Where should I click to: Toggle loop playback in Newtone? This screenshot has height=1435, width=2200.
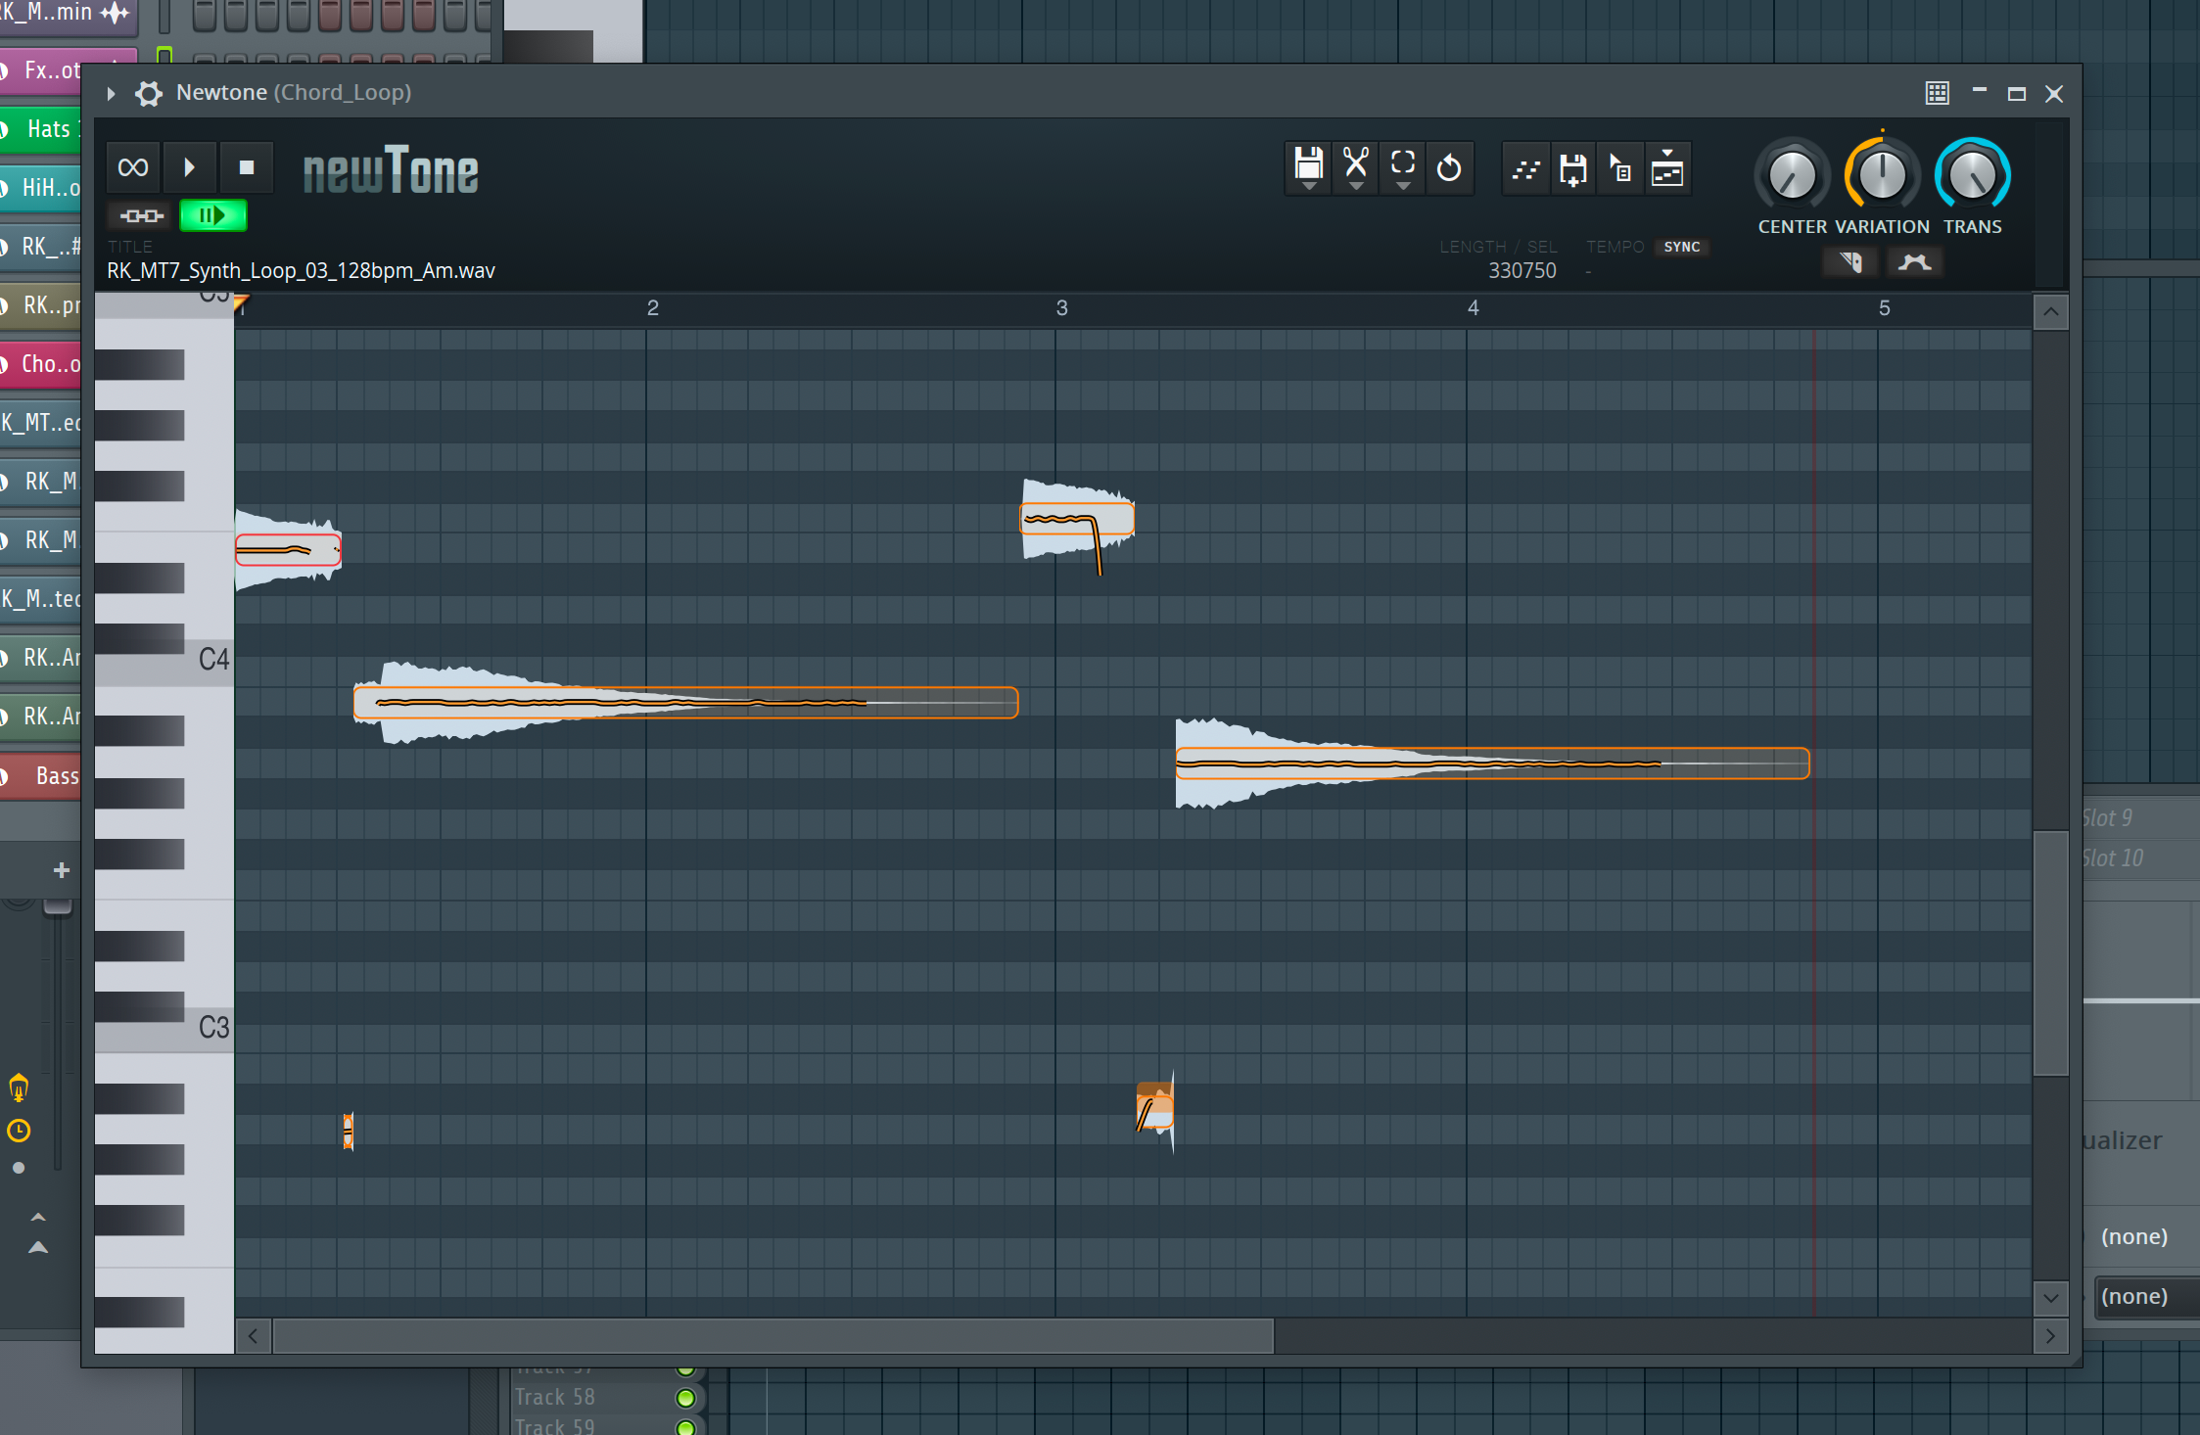pyautogui.click(x=133, y=167)
